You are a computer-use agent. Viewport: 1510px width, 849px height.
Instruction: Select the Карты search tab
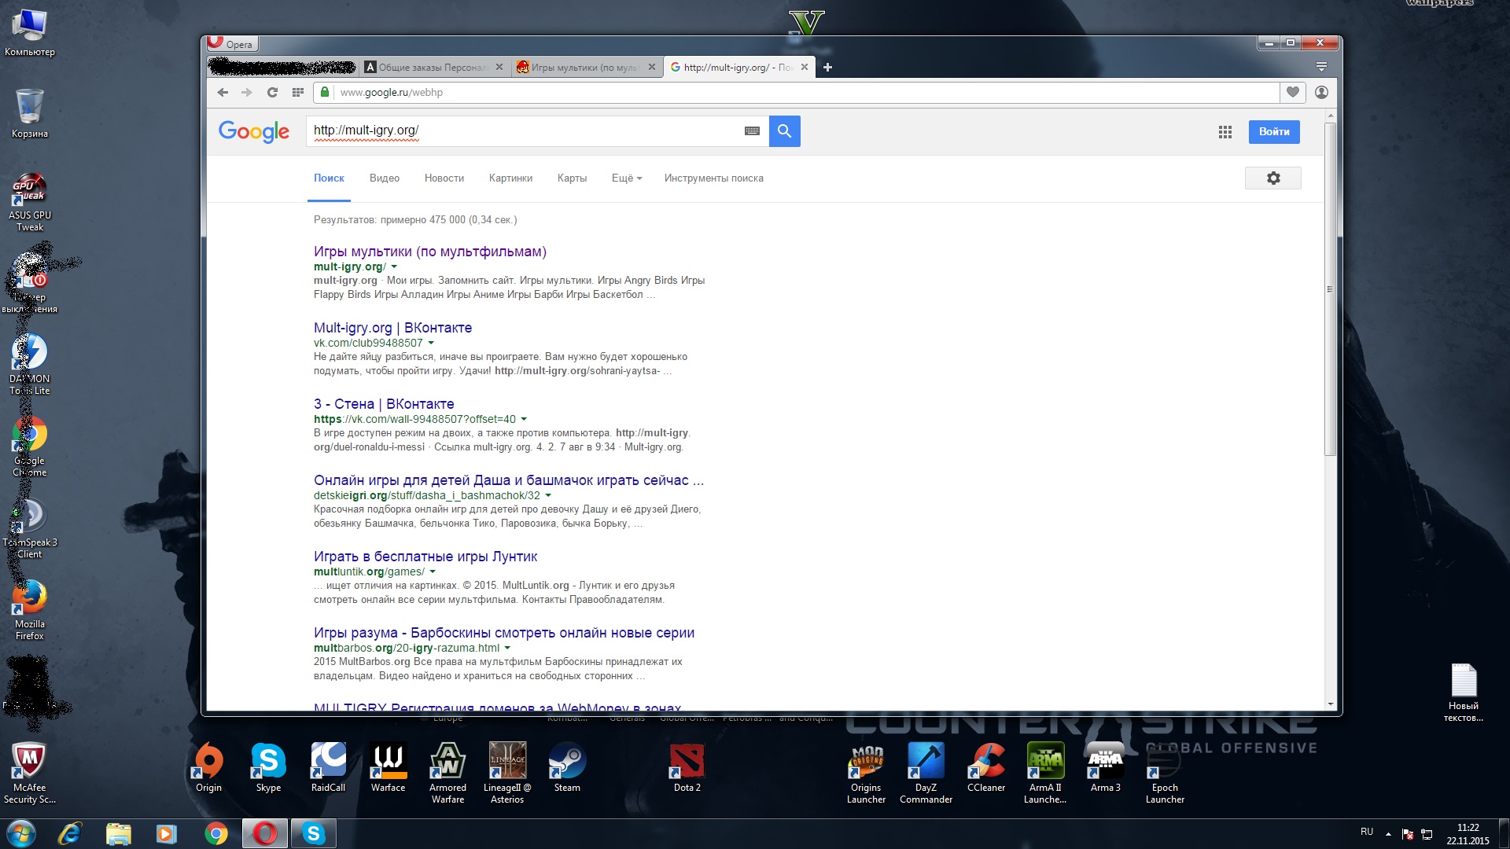(572, 178)
